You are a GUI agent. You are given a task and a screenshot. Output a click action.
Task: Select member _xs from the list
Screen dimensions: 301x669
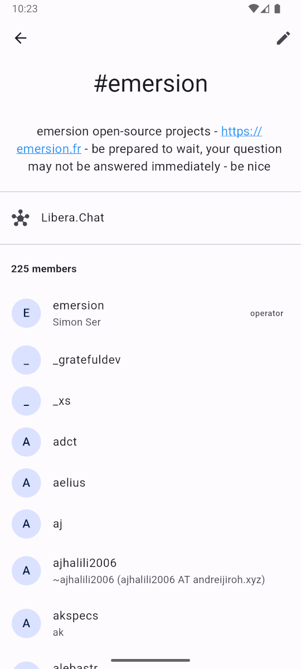tap(151, 401)
